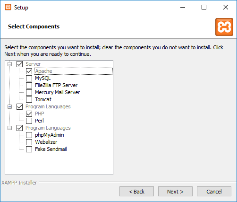Enable the Perl language checkbox
237x202 pixels.
tap(29, 121)
